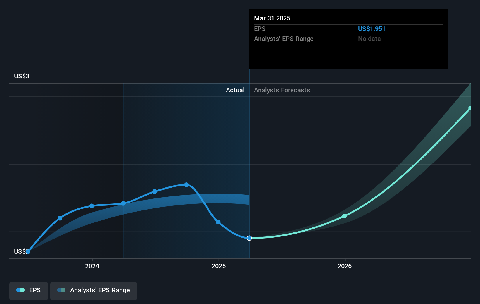Toggle the EPS legend series
The height and width of the screenshot is (304, 480).
coord(29,291)
